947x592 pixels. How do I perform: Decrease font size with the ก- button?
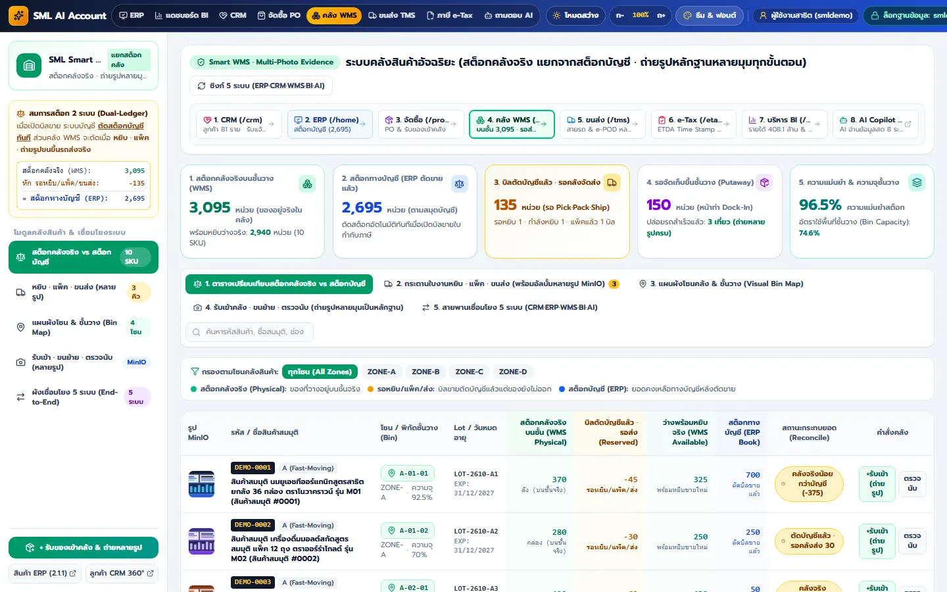click(x=620, y=15)
